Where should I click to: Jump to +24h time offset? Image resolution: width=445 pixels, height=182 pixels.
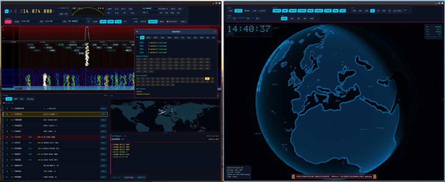click(311, 18)
